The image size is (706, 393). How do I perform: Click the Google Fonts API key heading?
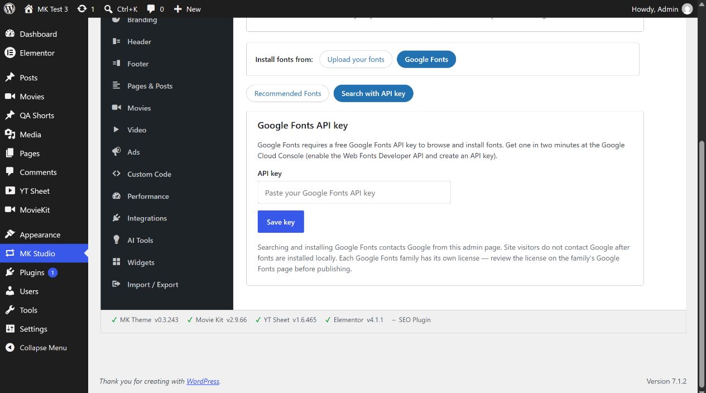[302, 126]
